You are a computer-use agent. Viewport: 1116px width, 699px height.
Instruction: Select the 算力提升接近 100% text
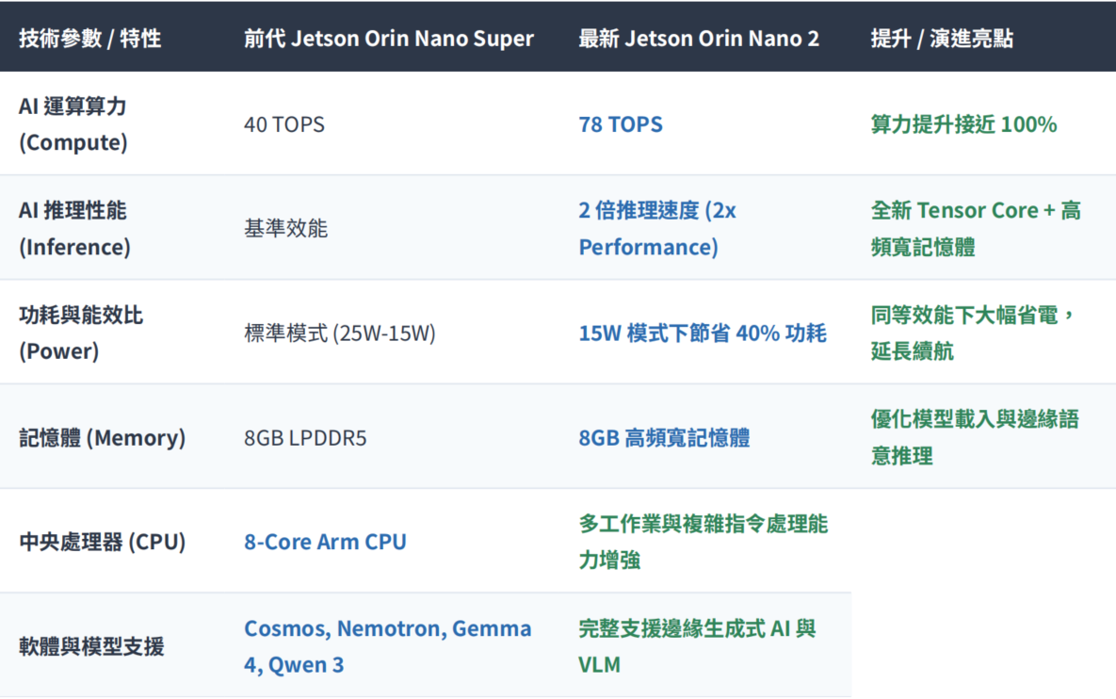tap(963, 124)
